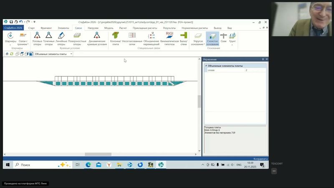The image size is (334, 188).
Task: Pin the Управление panel
Action: coord(263,59)
